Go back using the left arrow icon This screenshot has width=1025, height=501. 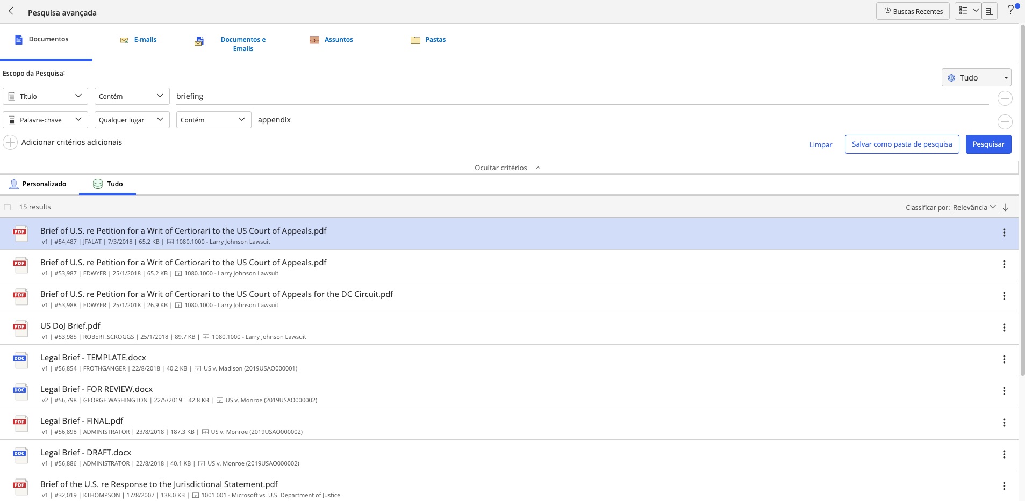(x=11, y=11)
